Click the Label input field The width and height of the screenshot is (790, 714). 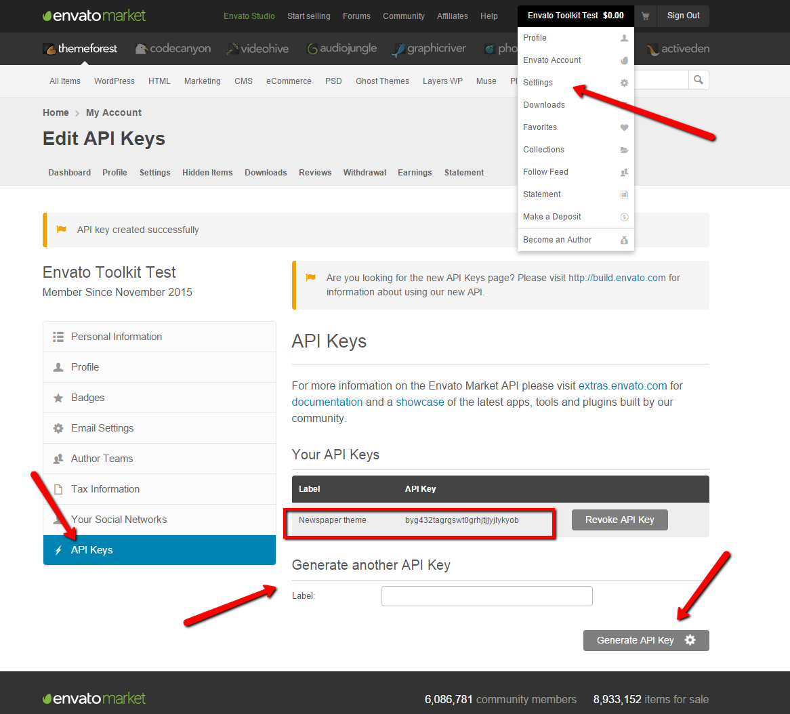pyautogui.click(x=486, y=596)
